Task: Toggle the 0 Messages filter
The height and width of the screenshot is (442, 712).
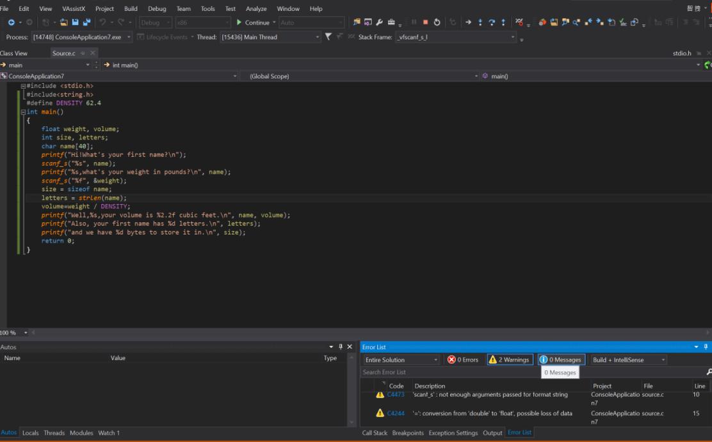Action: pyautogui.click(x=561, y=359)
